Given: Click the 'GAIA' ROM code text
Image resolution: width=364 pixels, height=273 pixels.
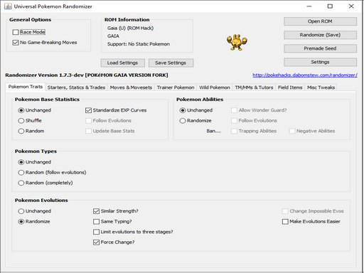Looking at the screenshot, I should tap(113, 36).
